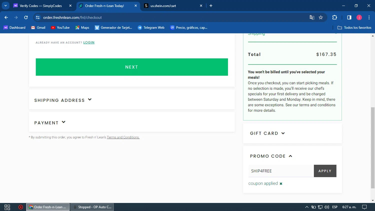Click the Total amount $167.35

(x=326, y=55)
